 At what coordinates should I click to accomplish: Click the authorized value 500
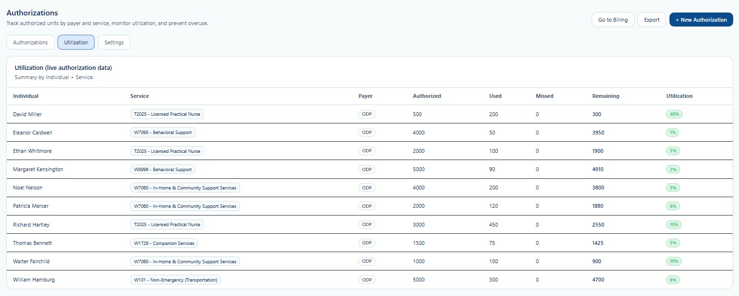[x=417, y=114]
